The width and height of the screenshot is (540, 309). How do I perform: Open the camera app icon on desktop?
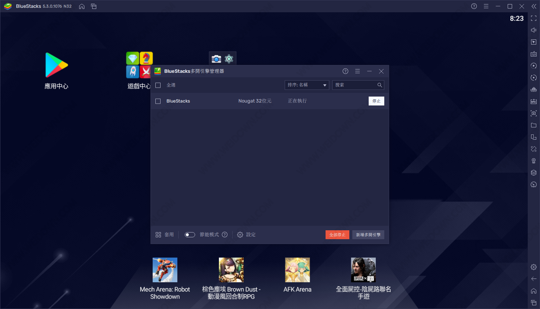click(x=216, y=59)
